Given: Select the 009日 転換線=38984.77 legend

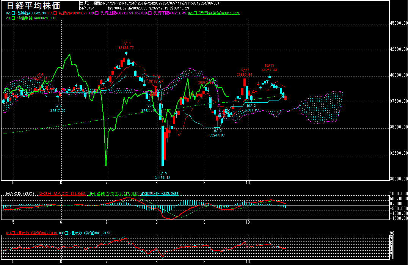Looking at the screenshot, I should pos(67,13).
